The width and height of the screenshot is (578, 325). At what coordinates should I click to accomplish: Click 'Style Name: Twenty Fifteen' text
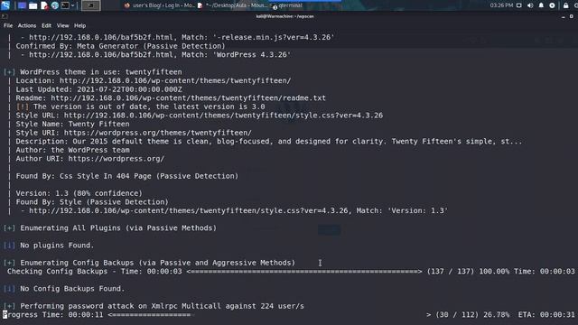tap(72, 124)
